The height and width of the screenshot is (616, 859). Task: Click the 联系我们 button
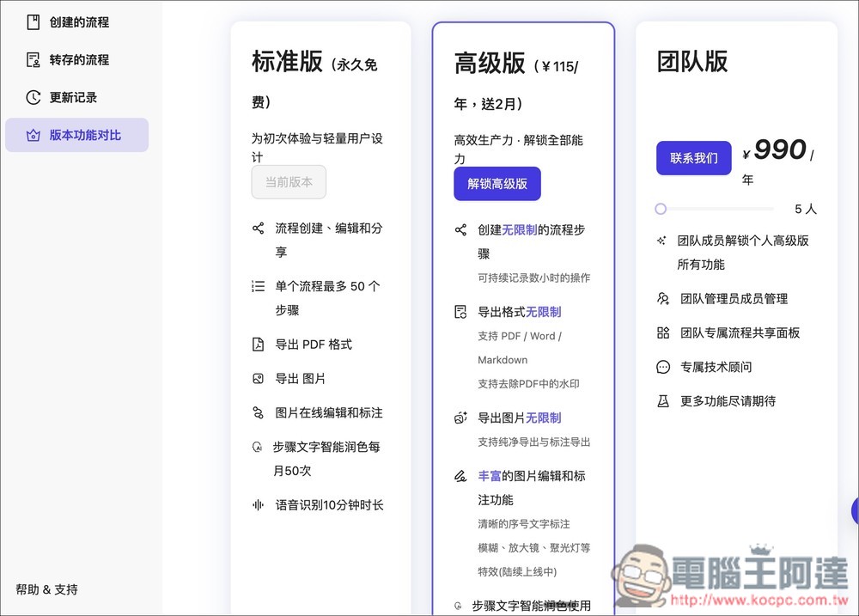point(693,157)
